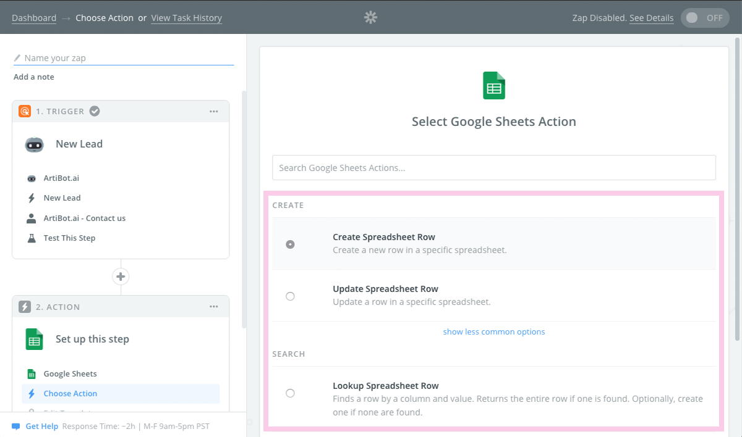Click the Google Sheets icon beside Set up this step
Screen dimensions: 742x437
click(34, 339)
